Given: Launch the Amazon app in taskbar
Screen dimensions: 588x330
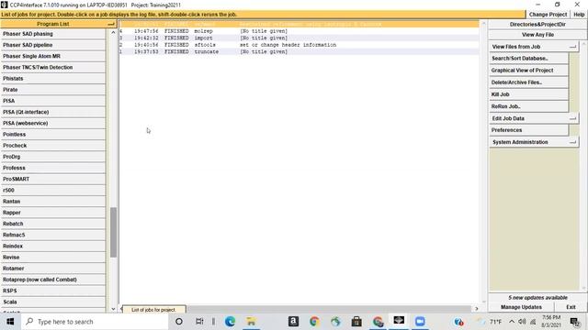Looking at the screenshot, I should (293, 321).
